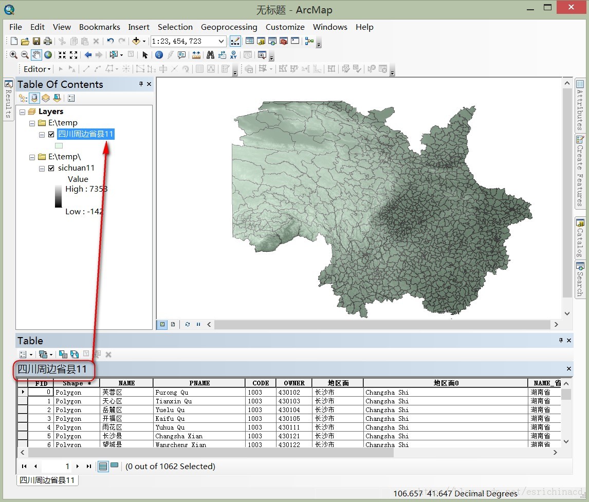
Task: Collapse the Layers tree node
Action: [x=22, y=112]
